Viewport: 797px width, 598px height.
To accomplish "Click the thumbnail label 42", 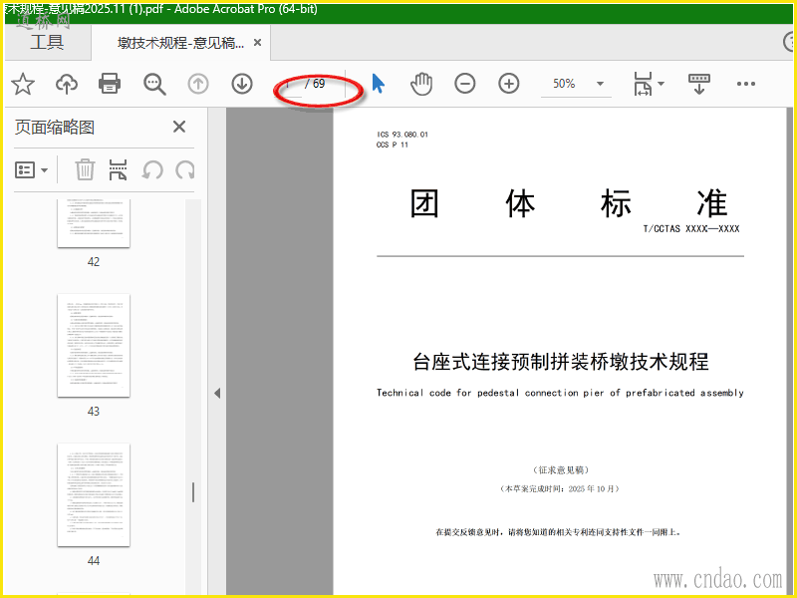I will (x=94, y=262).
